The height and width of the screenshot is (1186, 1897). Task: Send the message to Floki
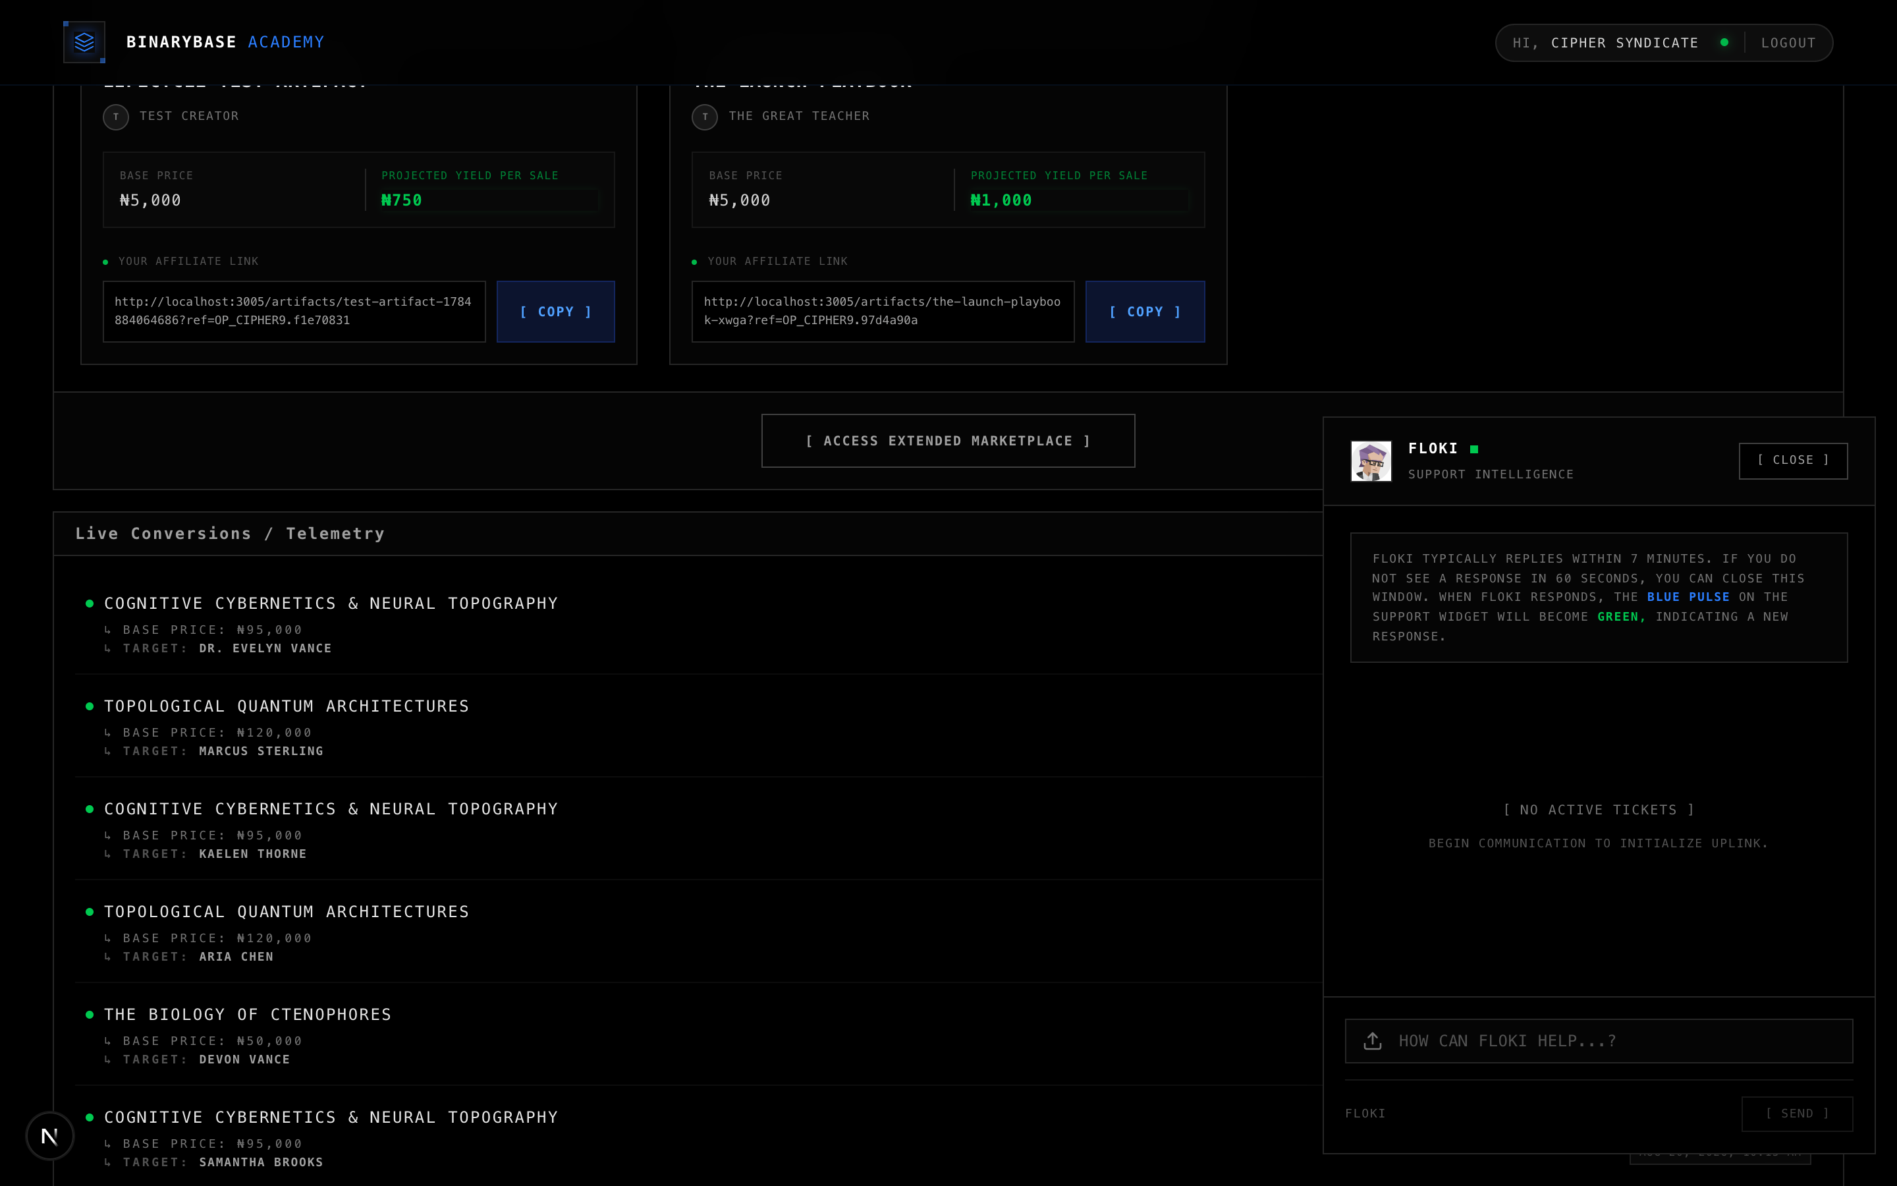coord(1797,1114)
